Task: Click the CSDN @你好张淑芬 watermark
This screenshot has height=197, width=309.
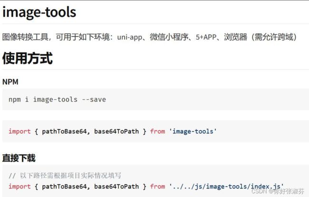Action: click(278, 191)
